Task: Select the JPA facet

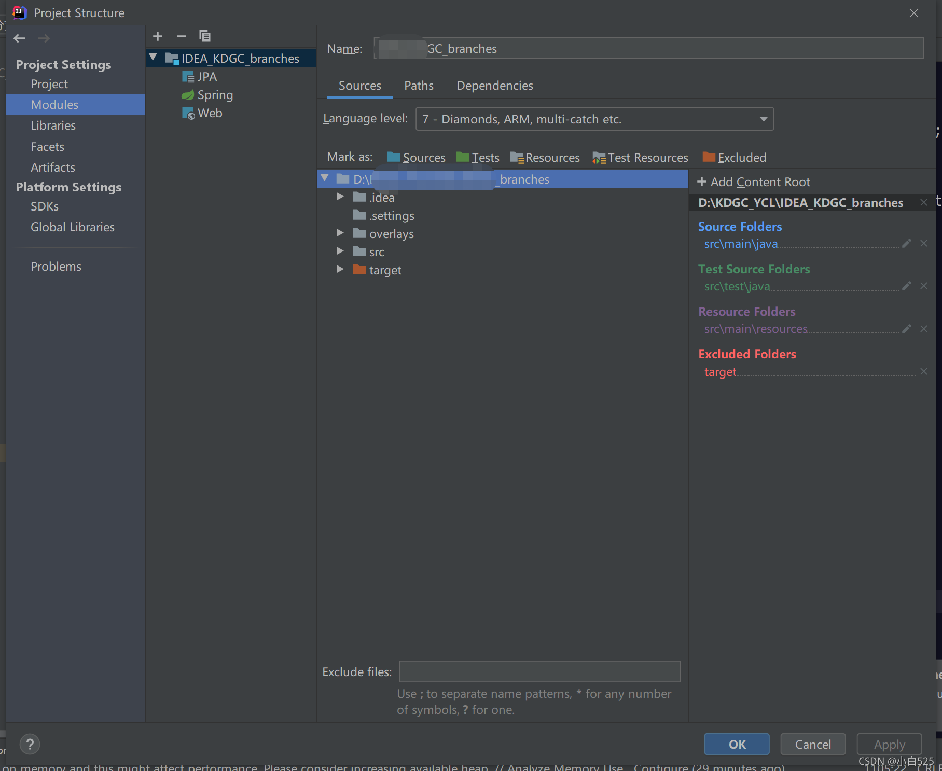Action: [199, 77]
